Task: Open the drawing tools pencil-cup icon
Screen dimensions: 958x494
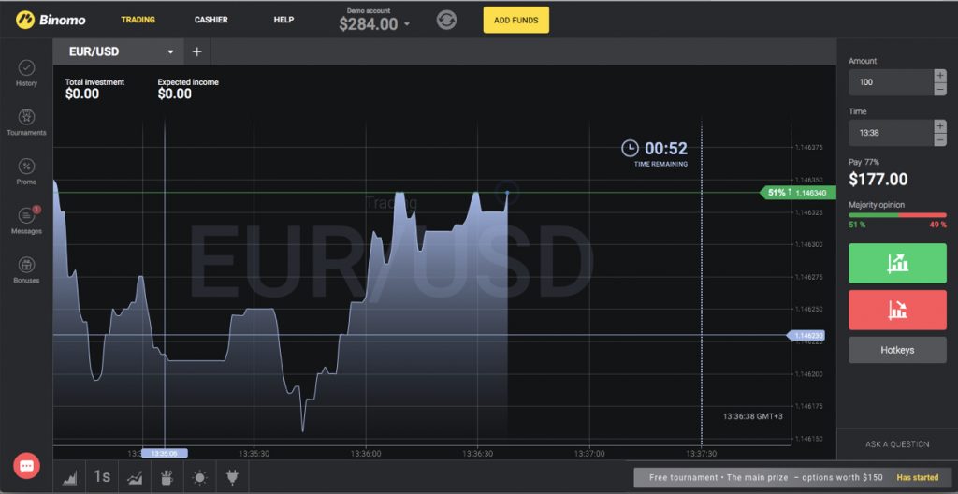Action: click(167, 477)
